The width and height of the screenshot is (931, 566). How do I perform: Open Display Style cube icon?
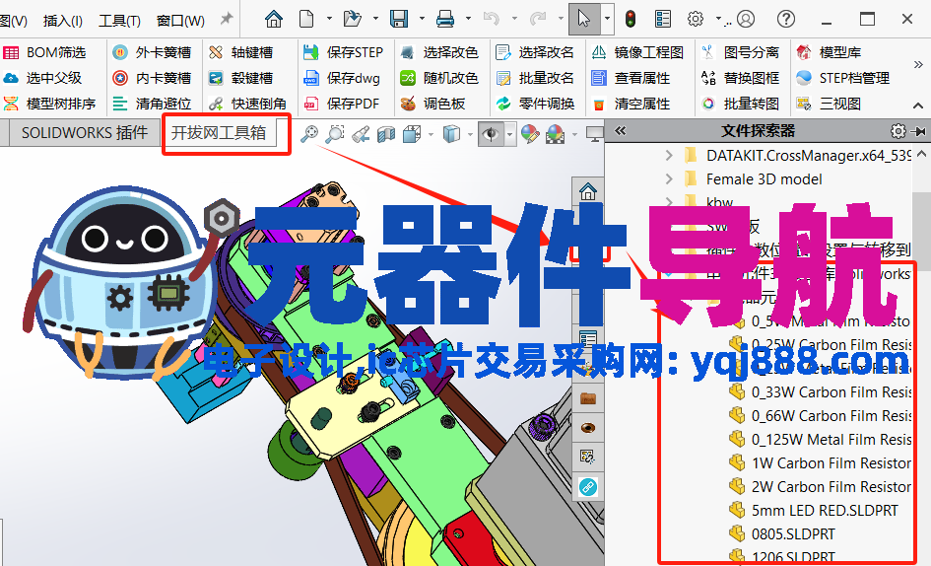coord(451,134)
